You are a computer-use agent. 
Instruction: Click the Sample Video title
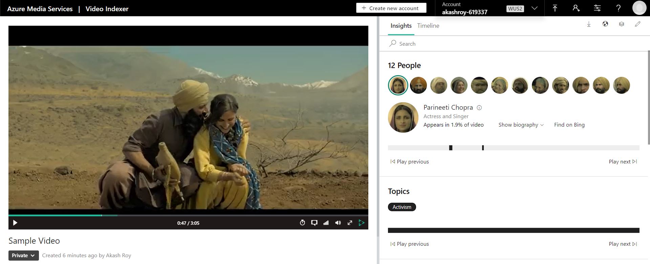34,241
